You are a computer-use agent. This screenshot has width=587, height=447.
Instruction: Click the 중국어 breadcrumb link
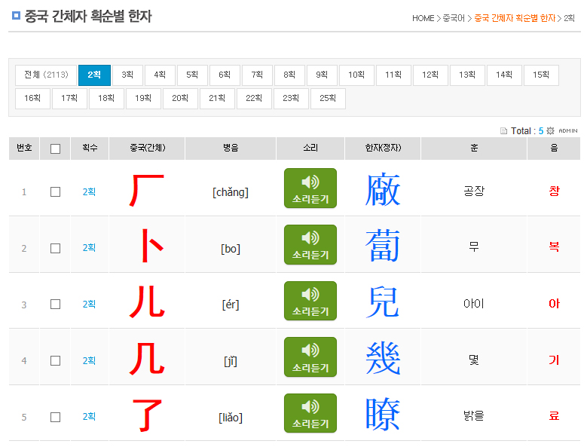(x=454, y=18)
